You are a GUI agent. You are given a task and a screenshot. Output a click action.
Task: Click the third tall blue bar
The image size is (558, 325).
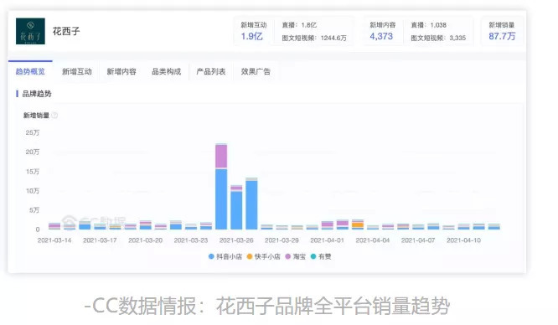point(251,205)
